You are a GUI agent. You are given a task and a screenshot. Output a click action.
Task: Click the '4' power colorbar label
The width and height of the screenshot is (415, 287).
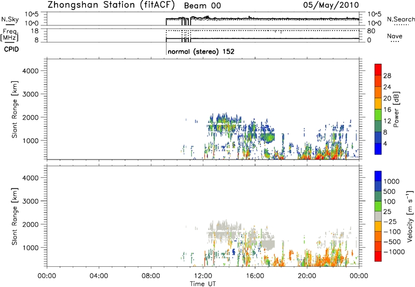(x=385, y=144)
